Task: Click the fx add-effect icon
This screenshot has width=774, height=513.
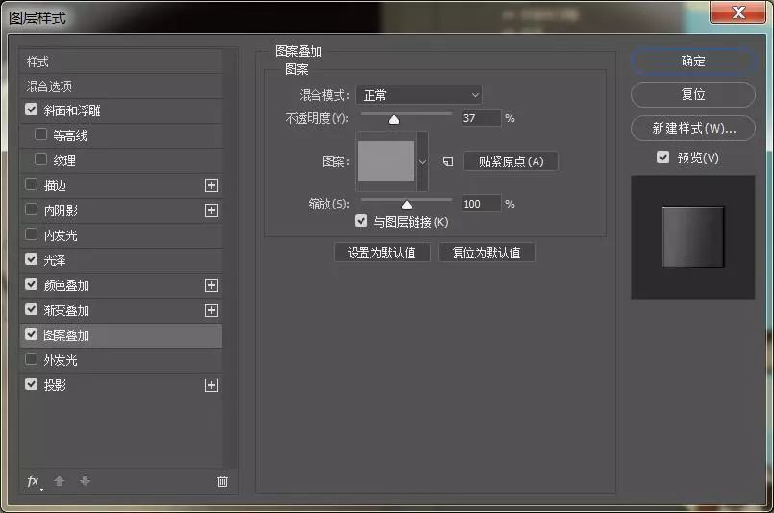Action: coord(33,481)
